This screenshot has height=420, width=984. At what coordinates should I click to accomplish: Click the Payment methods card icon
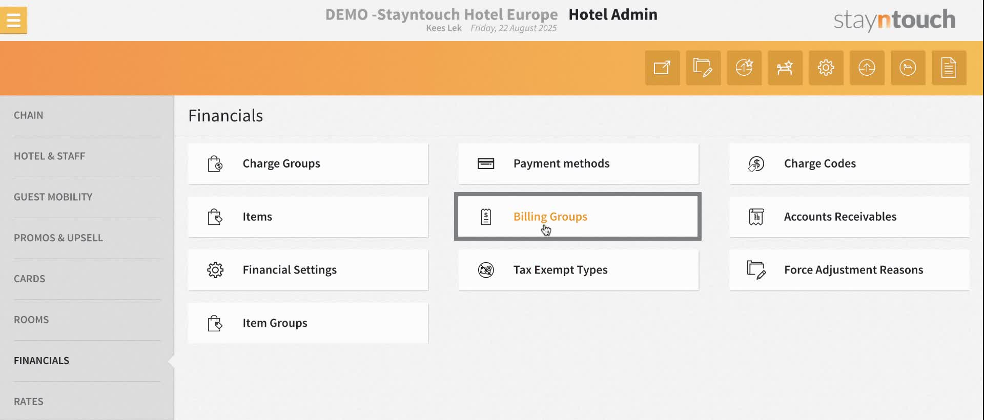click(486, 164)
